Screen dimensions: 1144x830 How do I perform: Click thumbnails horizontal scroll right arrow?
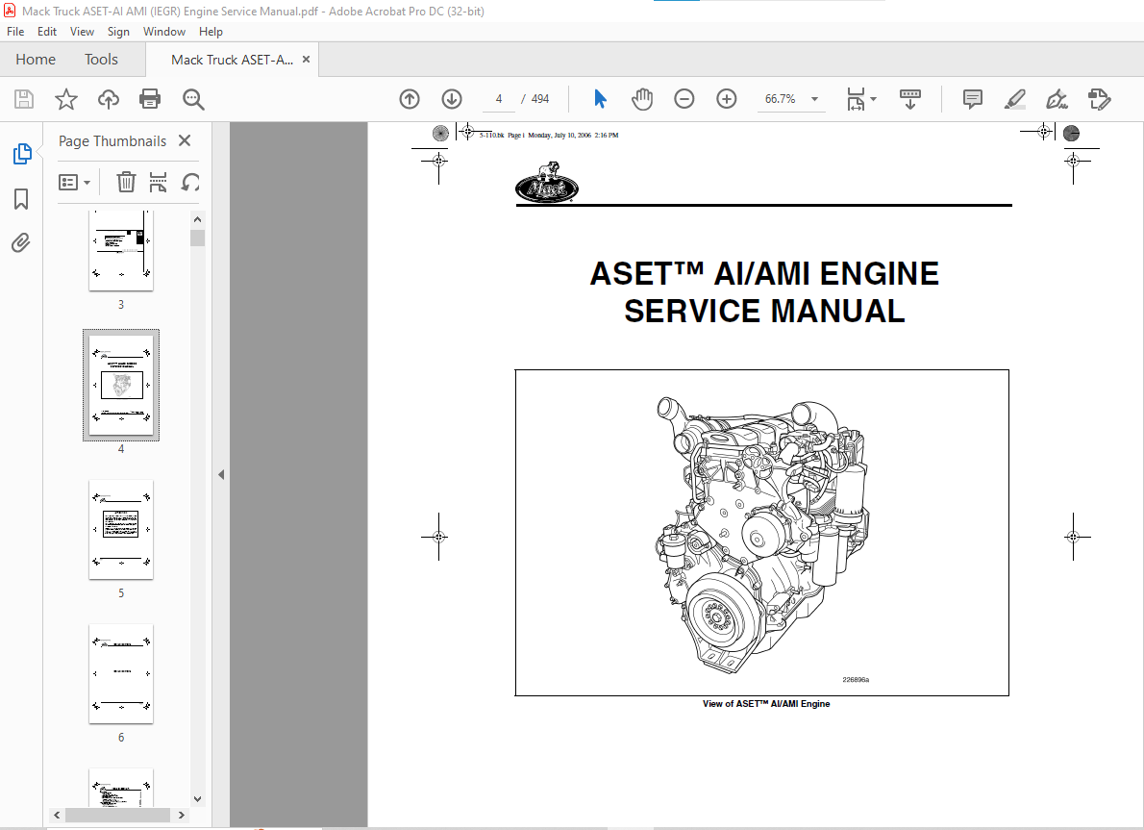click(x=182, y=815)
